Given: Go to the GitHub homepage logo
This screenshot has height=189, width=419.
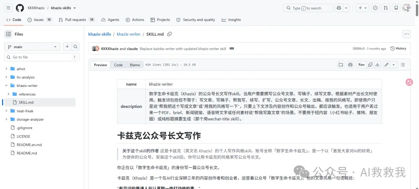Looking at the screenshot, I should click(20, 8).
